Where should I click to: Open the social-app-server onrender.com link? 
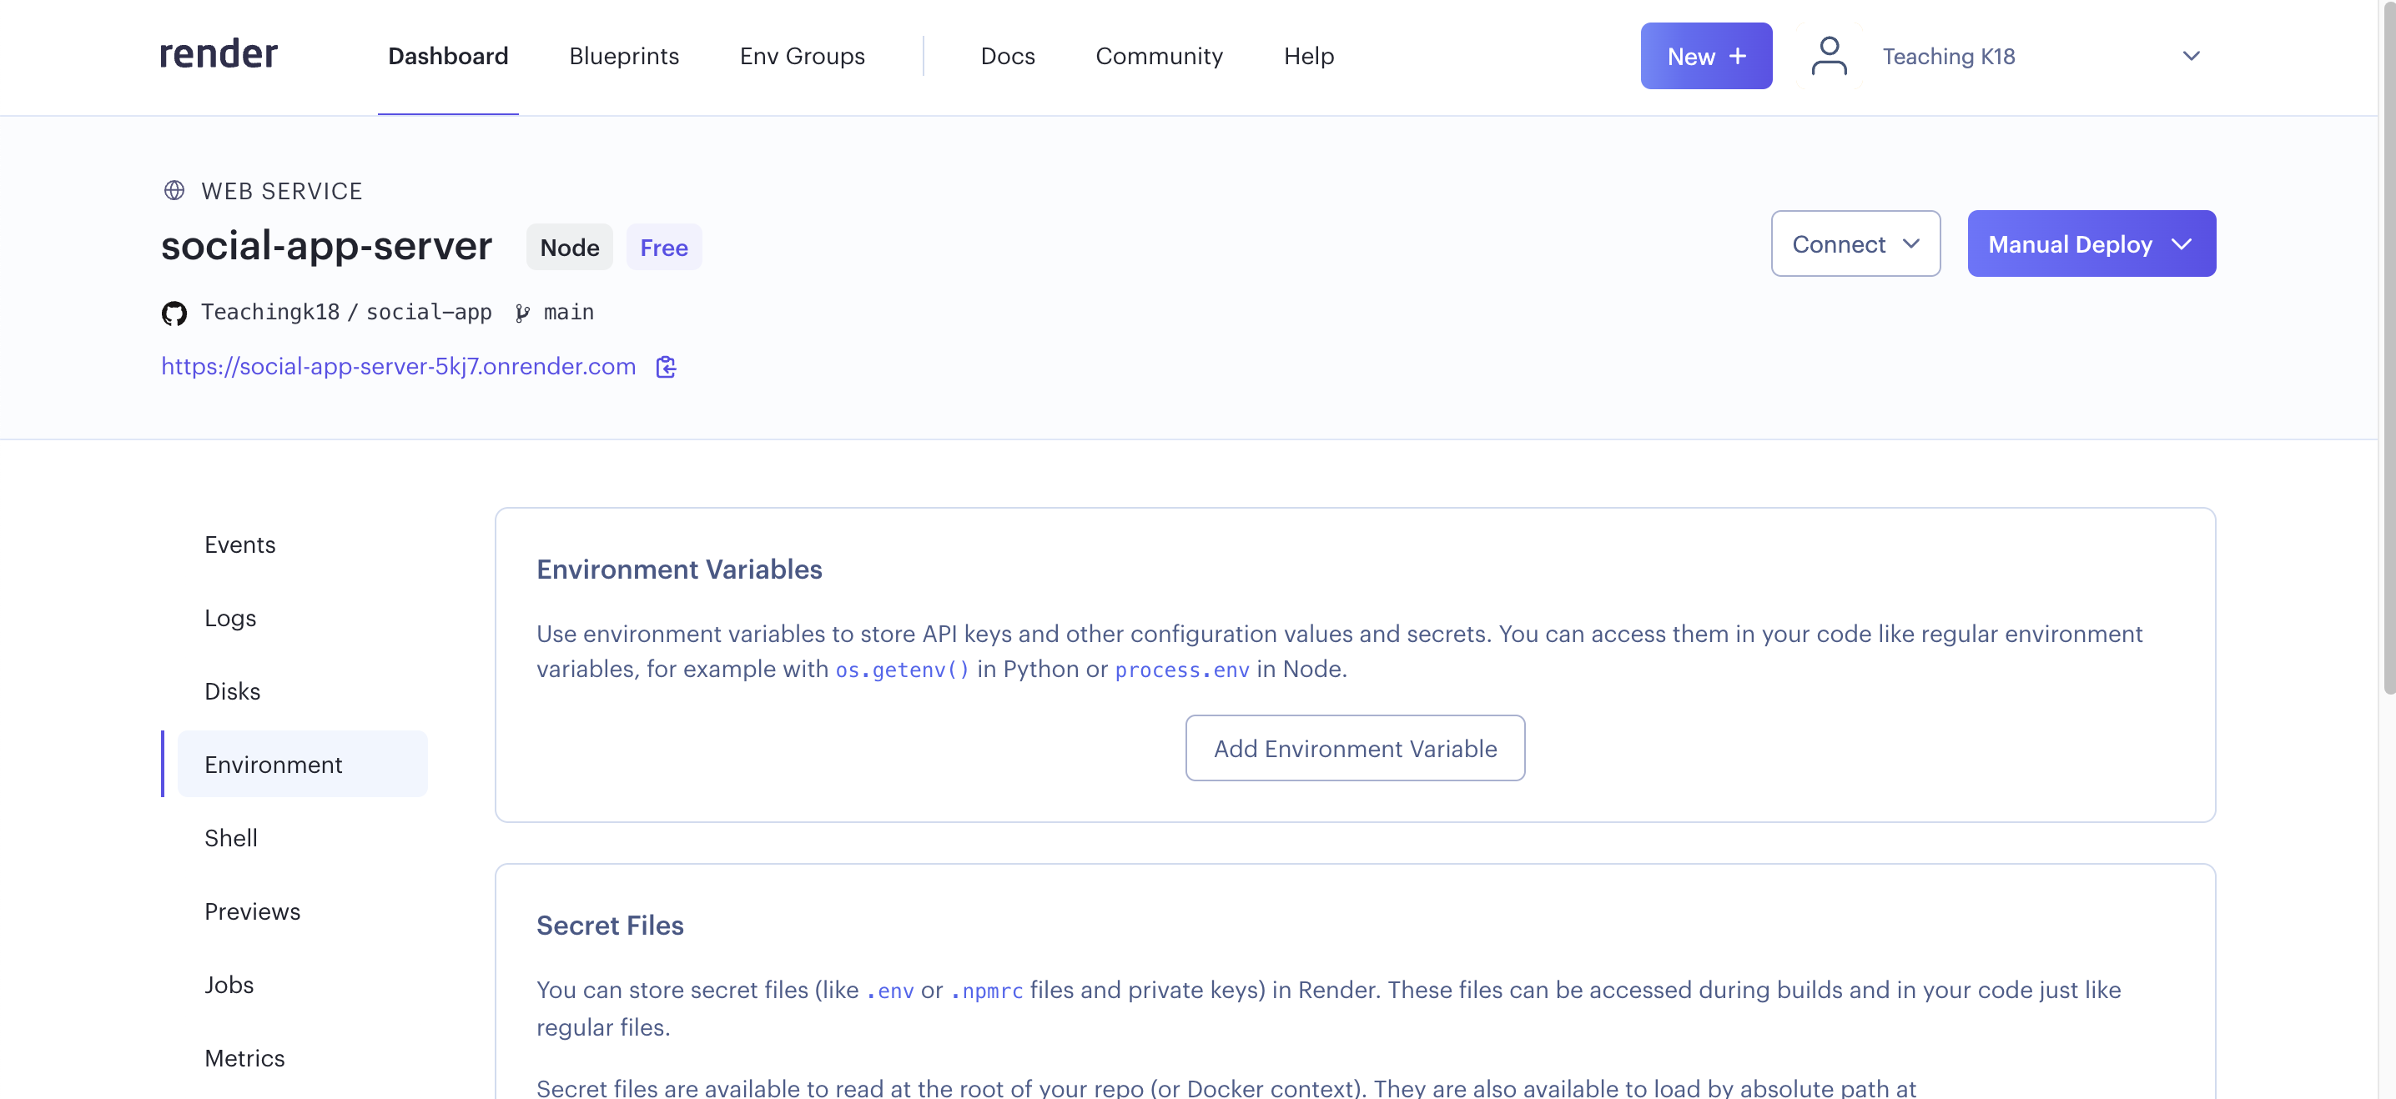[398, 366]
